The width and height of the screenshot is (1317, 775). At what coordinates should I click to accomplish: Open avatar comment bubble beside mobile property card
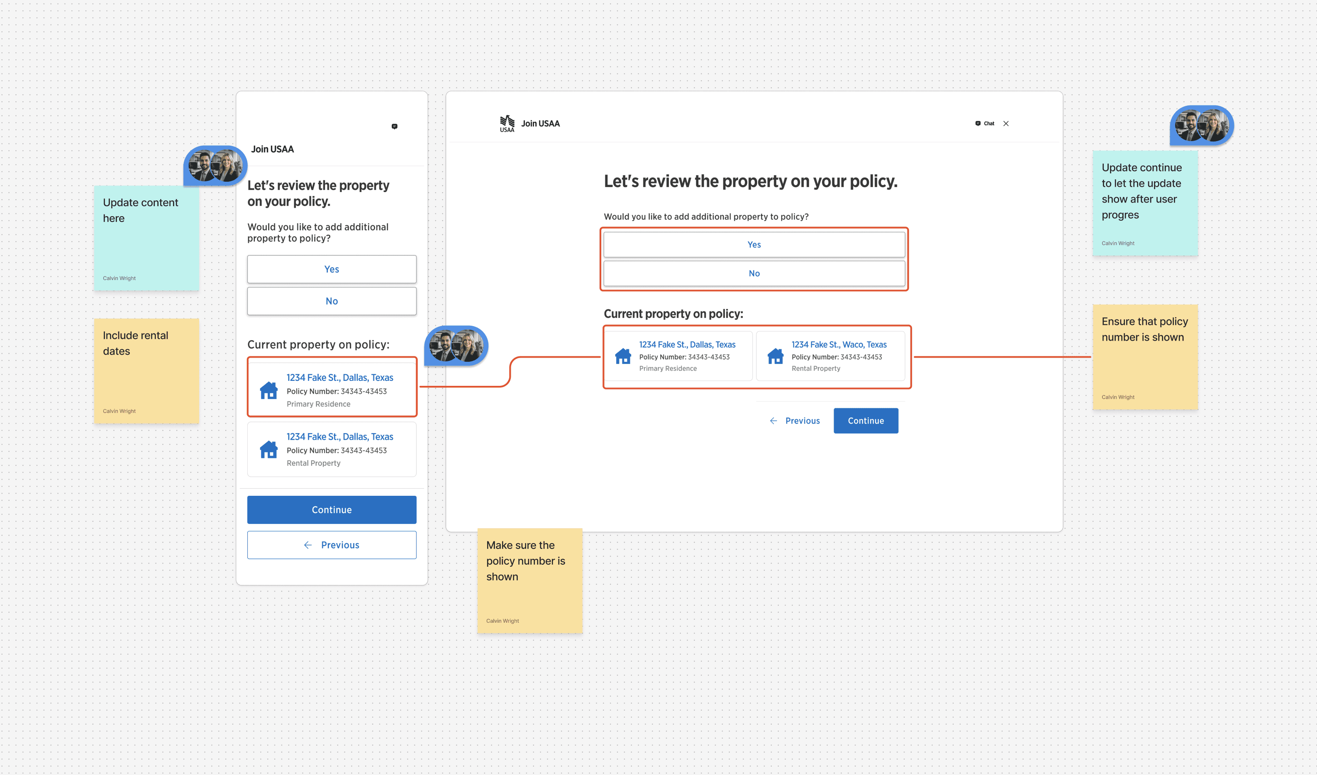[456, 346]
